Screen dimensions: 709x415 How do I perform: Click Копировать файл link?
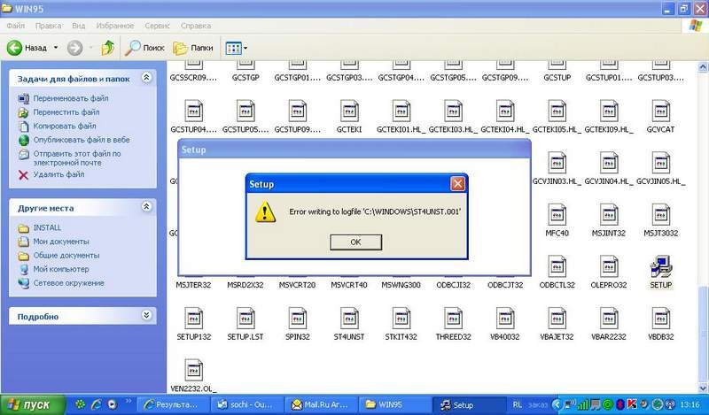64,126
